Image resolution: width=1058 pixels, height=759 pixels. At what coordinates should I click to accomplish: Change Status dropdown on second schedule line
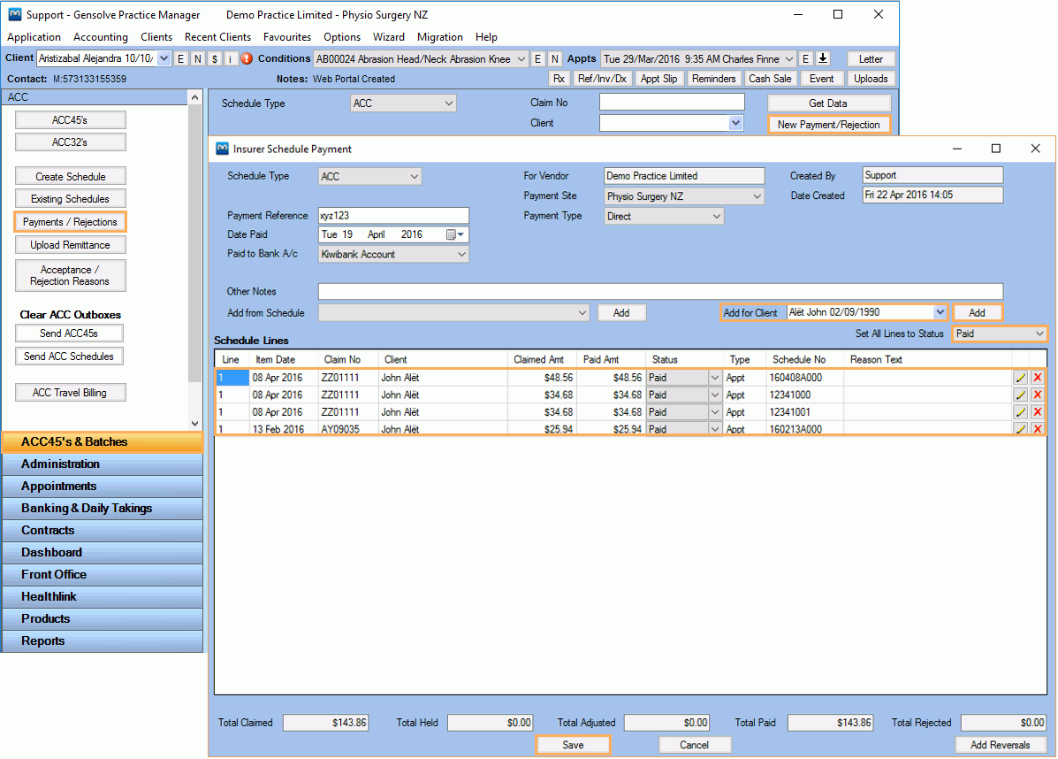point(712,395)
